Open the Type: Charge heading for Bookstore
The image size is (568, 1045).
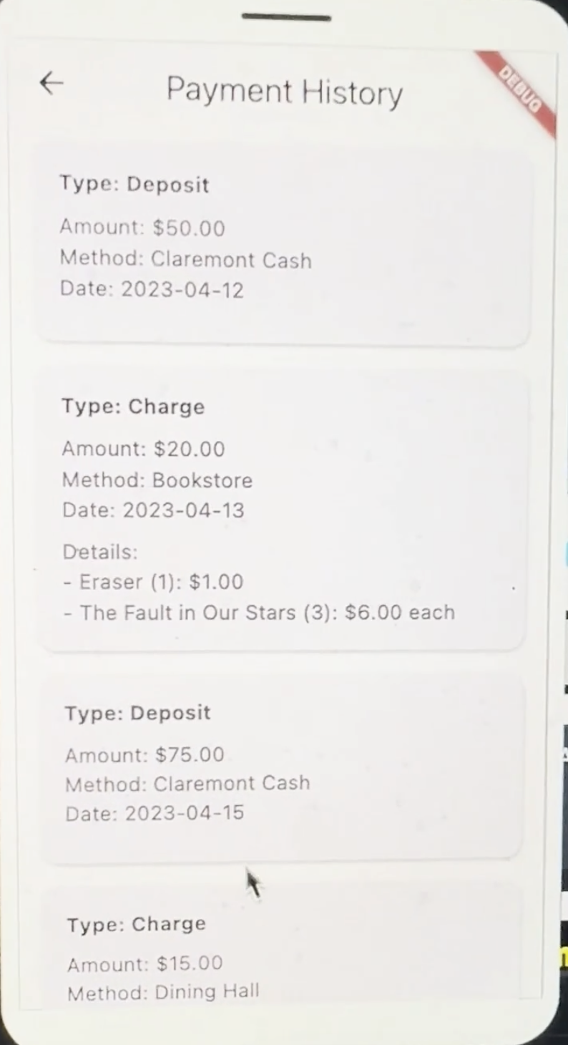(x=133, y=407)
